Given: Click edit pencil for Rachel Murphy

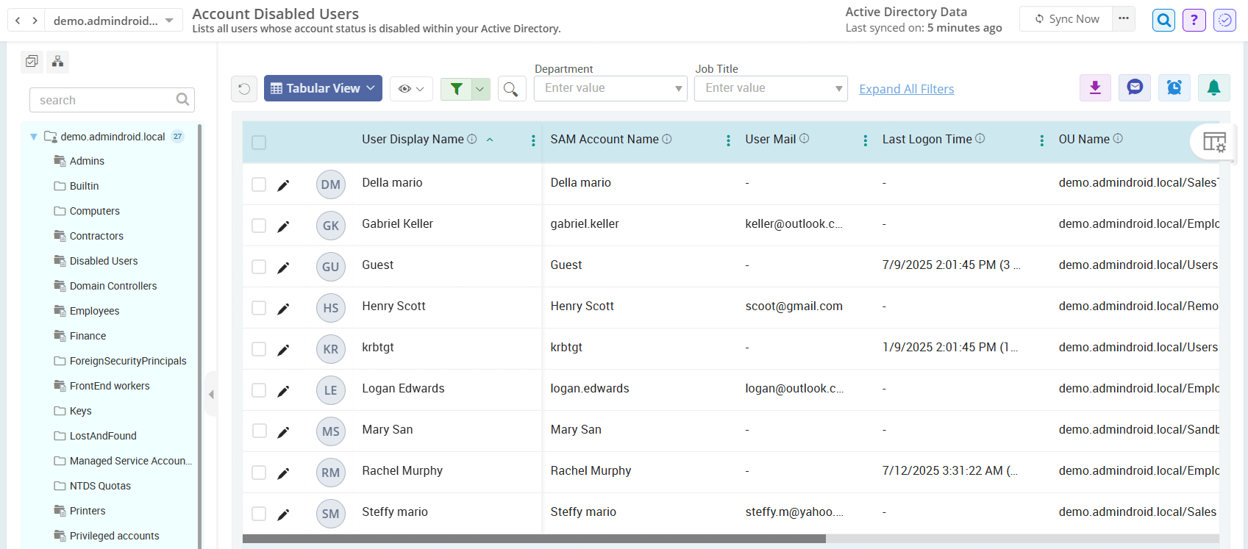Looking at the screenshot, I should 283,473.
